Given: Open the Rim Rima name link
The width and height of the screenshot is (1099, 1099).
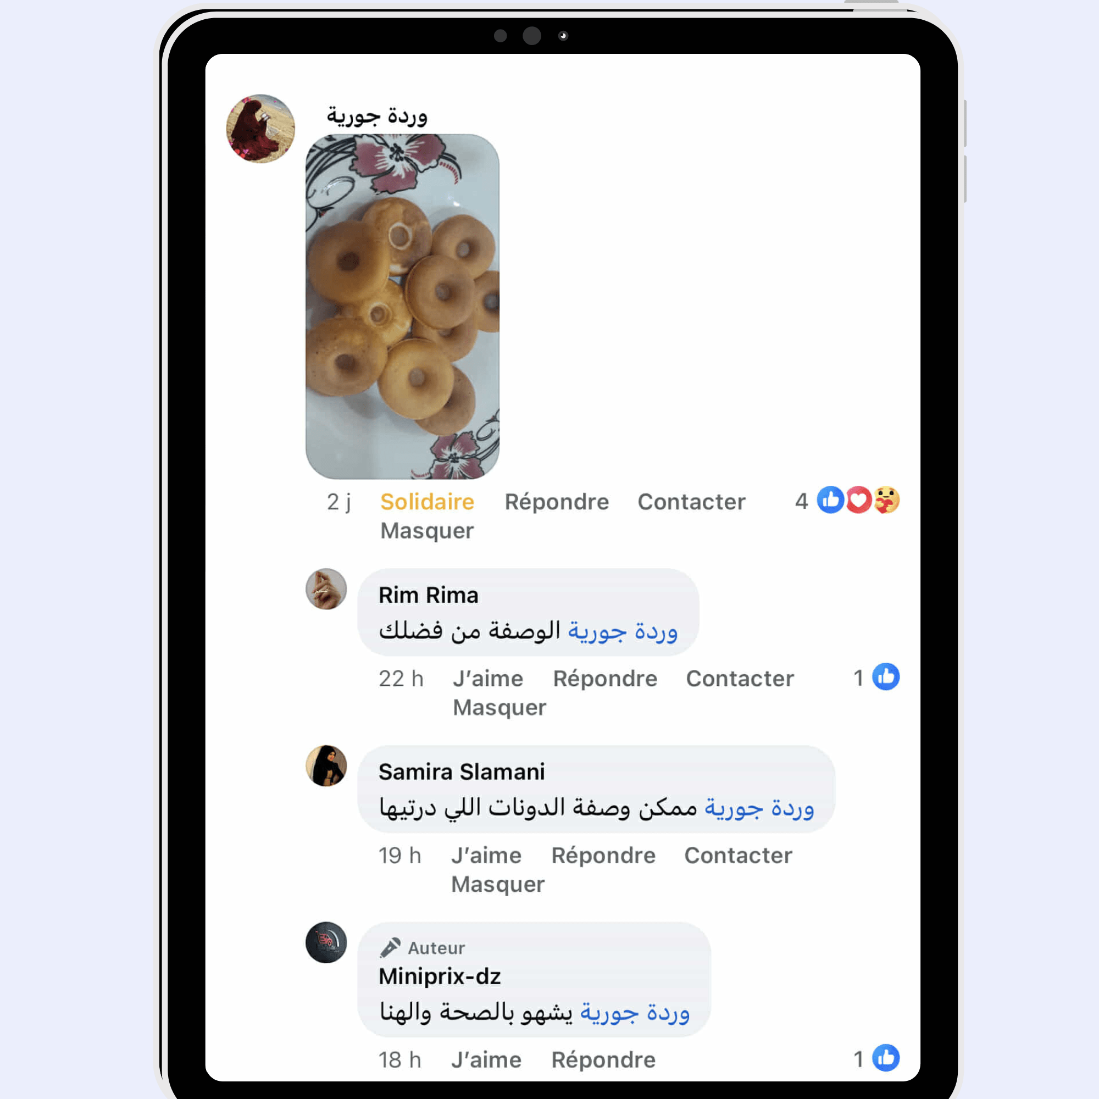Looking at the screenshot, I should tap(429, 595).
